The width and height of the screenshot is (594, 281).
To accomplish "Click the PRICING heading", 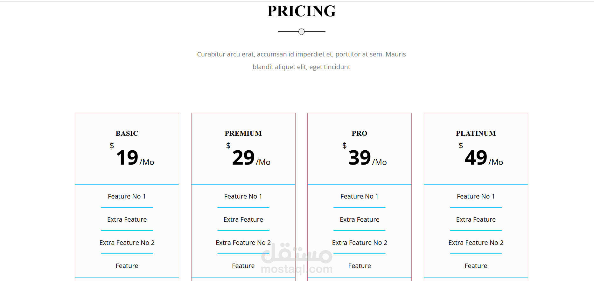I will [301, 11].
